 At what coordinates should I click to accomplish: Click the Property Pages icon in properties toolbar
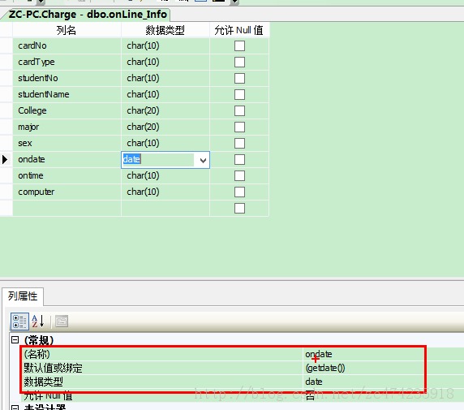pyautogui.click(x=62, y=322)
